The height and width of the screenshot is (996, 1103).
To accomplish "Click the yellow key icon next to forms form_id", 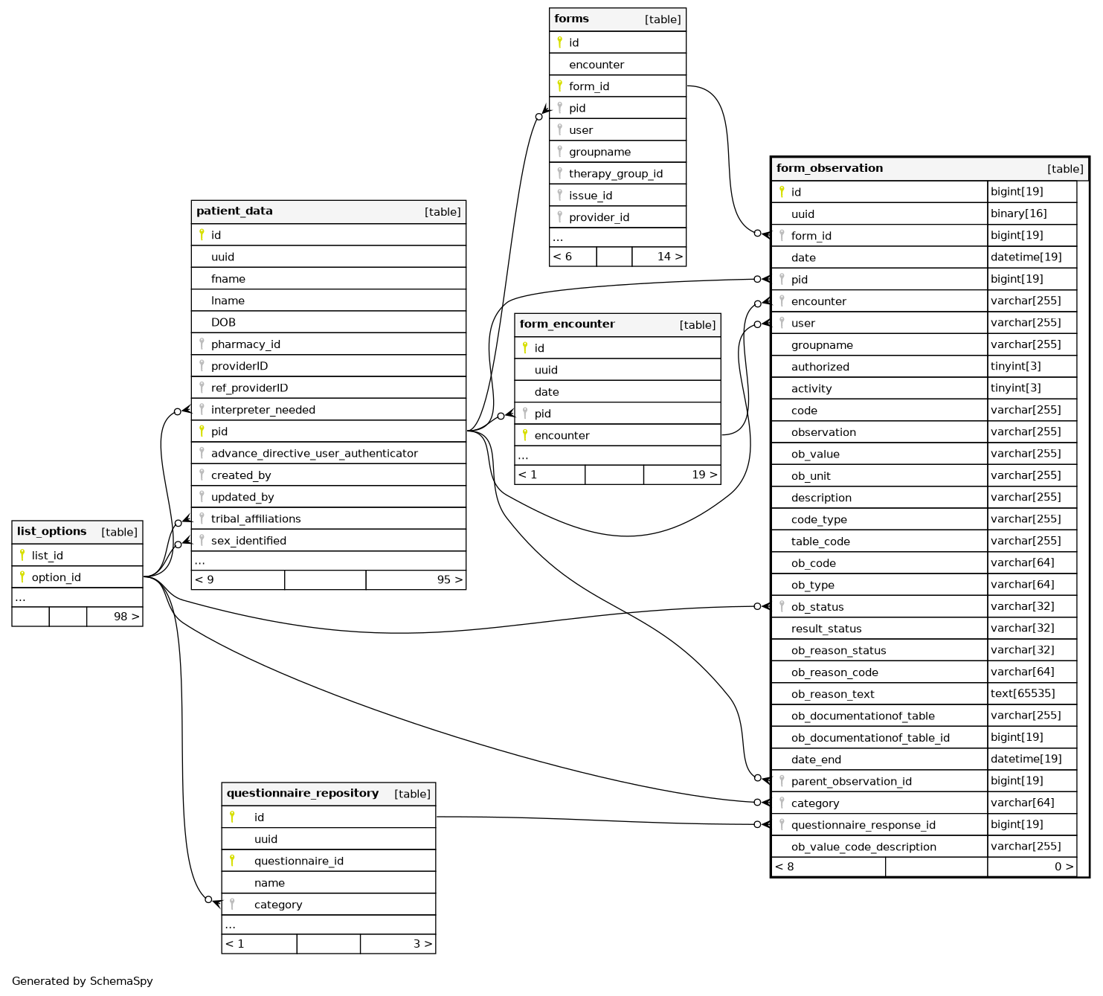I will coord(559,86).
